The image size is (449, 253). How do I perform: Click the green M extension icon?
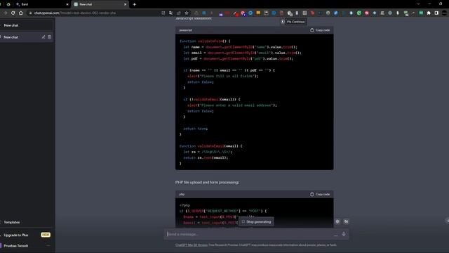pos(421,13)
